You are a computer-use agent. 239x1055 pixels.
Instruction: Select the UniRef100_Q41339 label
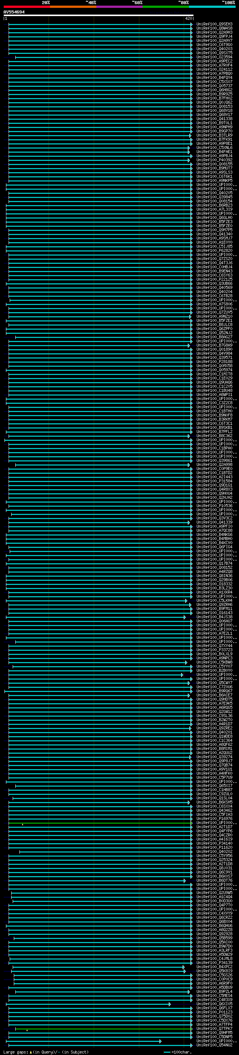(214, 522)
